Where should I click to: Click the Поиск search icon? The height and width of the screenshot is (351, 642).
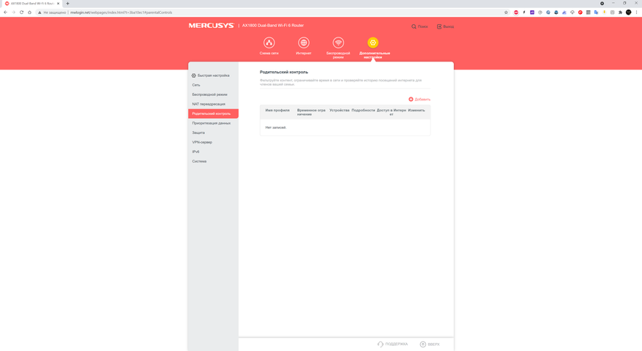click(414, 26)
